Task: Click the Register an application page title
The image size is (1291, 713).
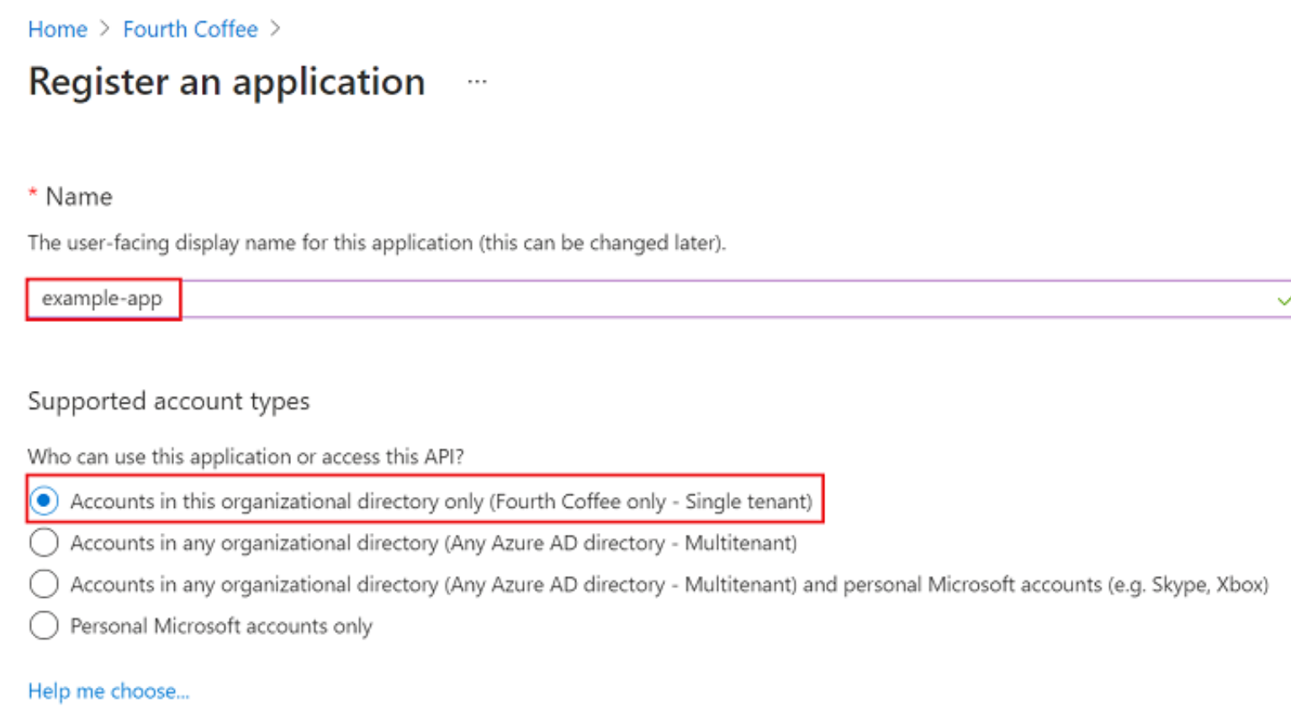Action: click(226, 82)
